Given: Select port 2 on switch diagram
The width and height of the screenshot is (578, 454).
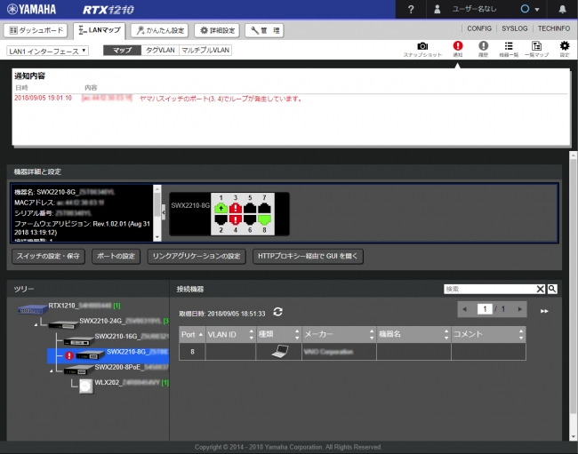Looking at the screenshot, I should tap(221, 219).
